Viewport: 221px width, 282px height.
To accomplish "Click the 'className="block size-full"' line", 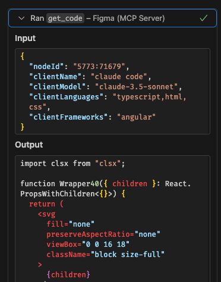I will pyautogui.click(x=106, y=255).
